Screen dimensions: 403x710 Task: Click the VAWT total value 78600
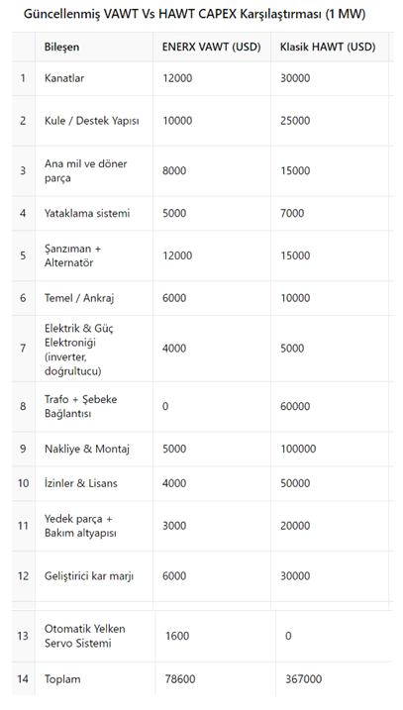point(215,678)
